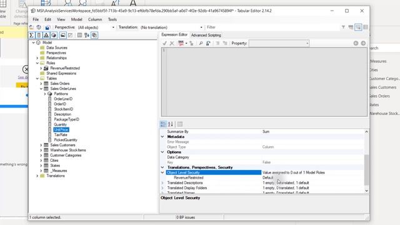Expand the Translated Descriptions property

[x=162, y=183]
